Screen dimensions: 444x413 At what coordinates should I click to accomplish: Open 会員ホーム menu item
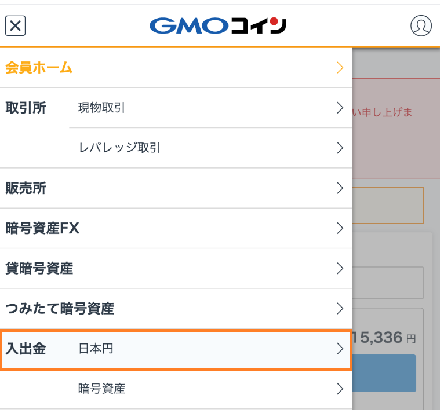pos(39,68)
